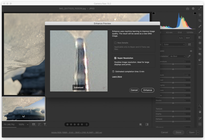Click the Auto adjustment button
This screenshot has width=205, height=140.
[x=181, y=38]
